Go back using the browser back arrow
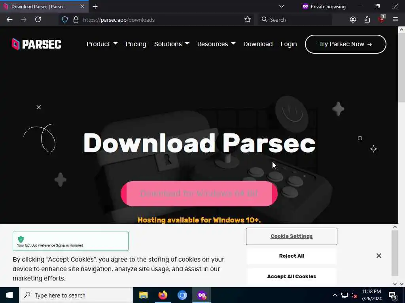Image resolution: width=405 pixels, height=303 pixels. 9,20
